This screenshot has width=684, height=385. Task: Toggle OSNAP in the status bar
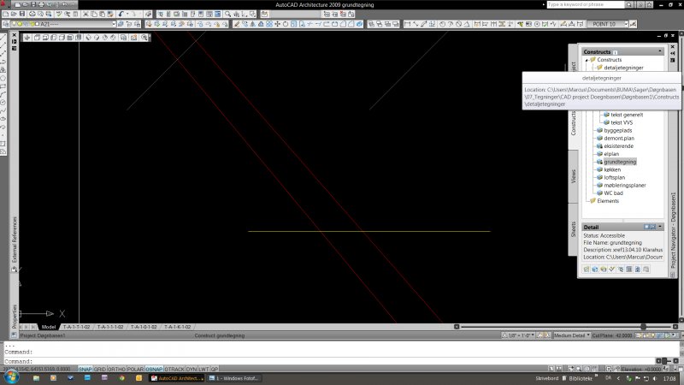point(154,369)
